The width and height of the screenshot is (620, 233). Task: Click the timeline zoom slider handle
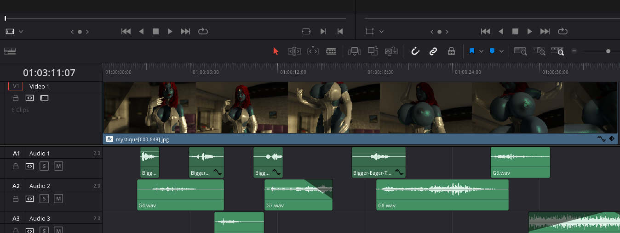coord(608,51)
